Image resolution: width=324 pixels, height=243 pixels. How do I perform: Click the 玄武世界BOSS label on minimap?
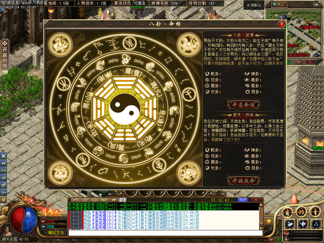299,55
